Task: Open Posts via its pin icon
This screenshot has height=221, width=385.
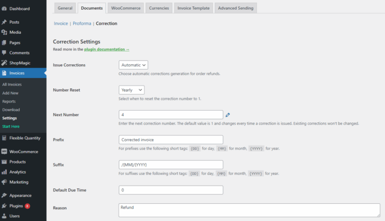Action: click(4, 22)
